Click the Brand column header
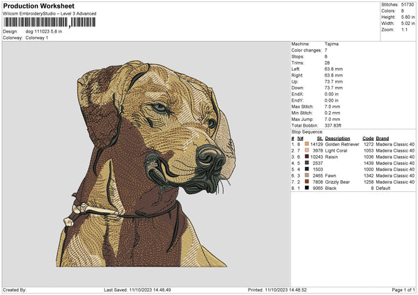The height and width of the screenshot is (295, 418). [x=382, y=138]
